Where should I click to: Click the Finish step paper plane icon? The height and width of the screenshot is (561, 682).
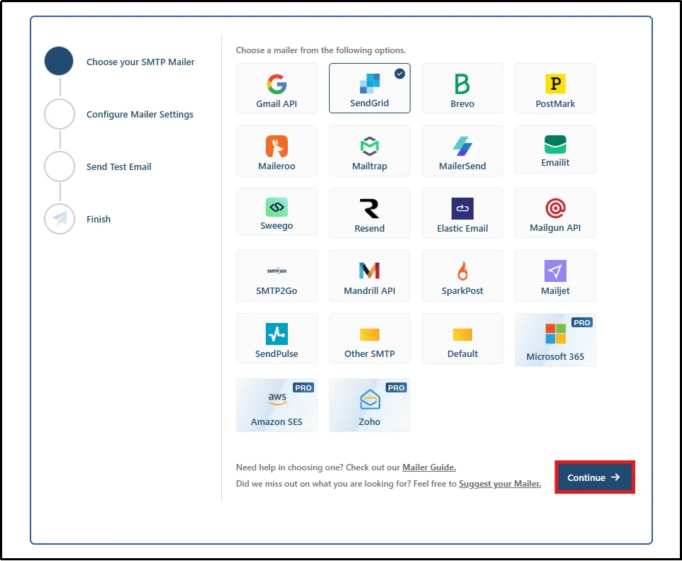[60, 219]
